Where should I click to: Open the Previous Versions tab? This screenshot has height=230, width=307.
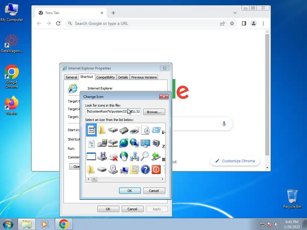pyautogui.click(x=144, y=77)
